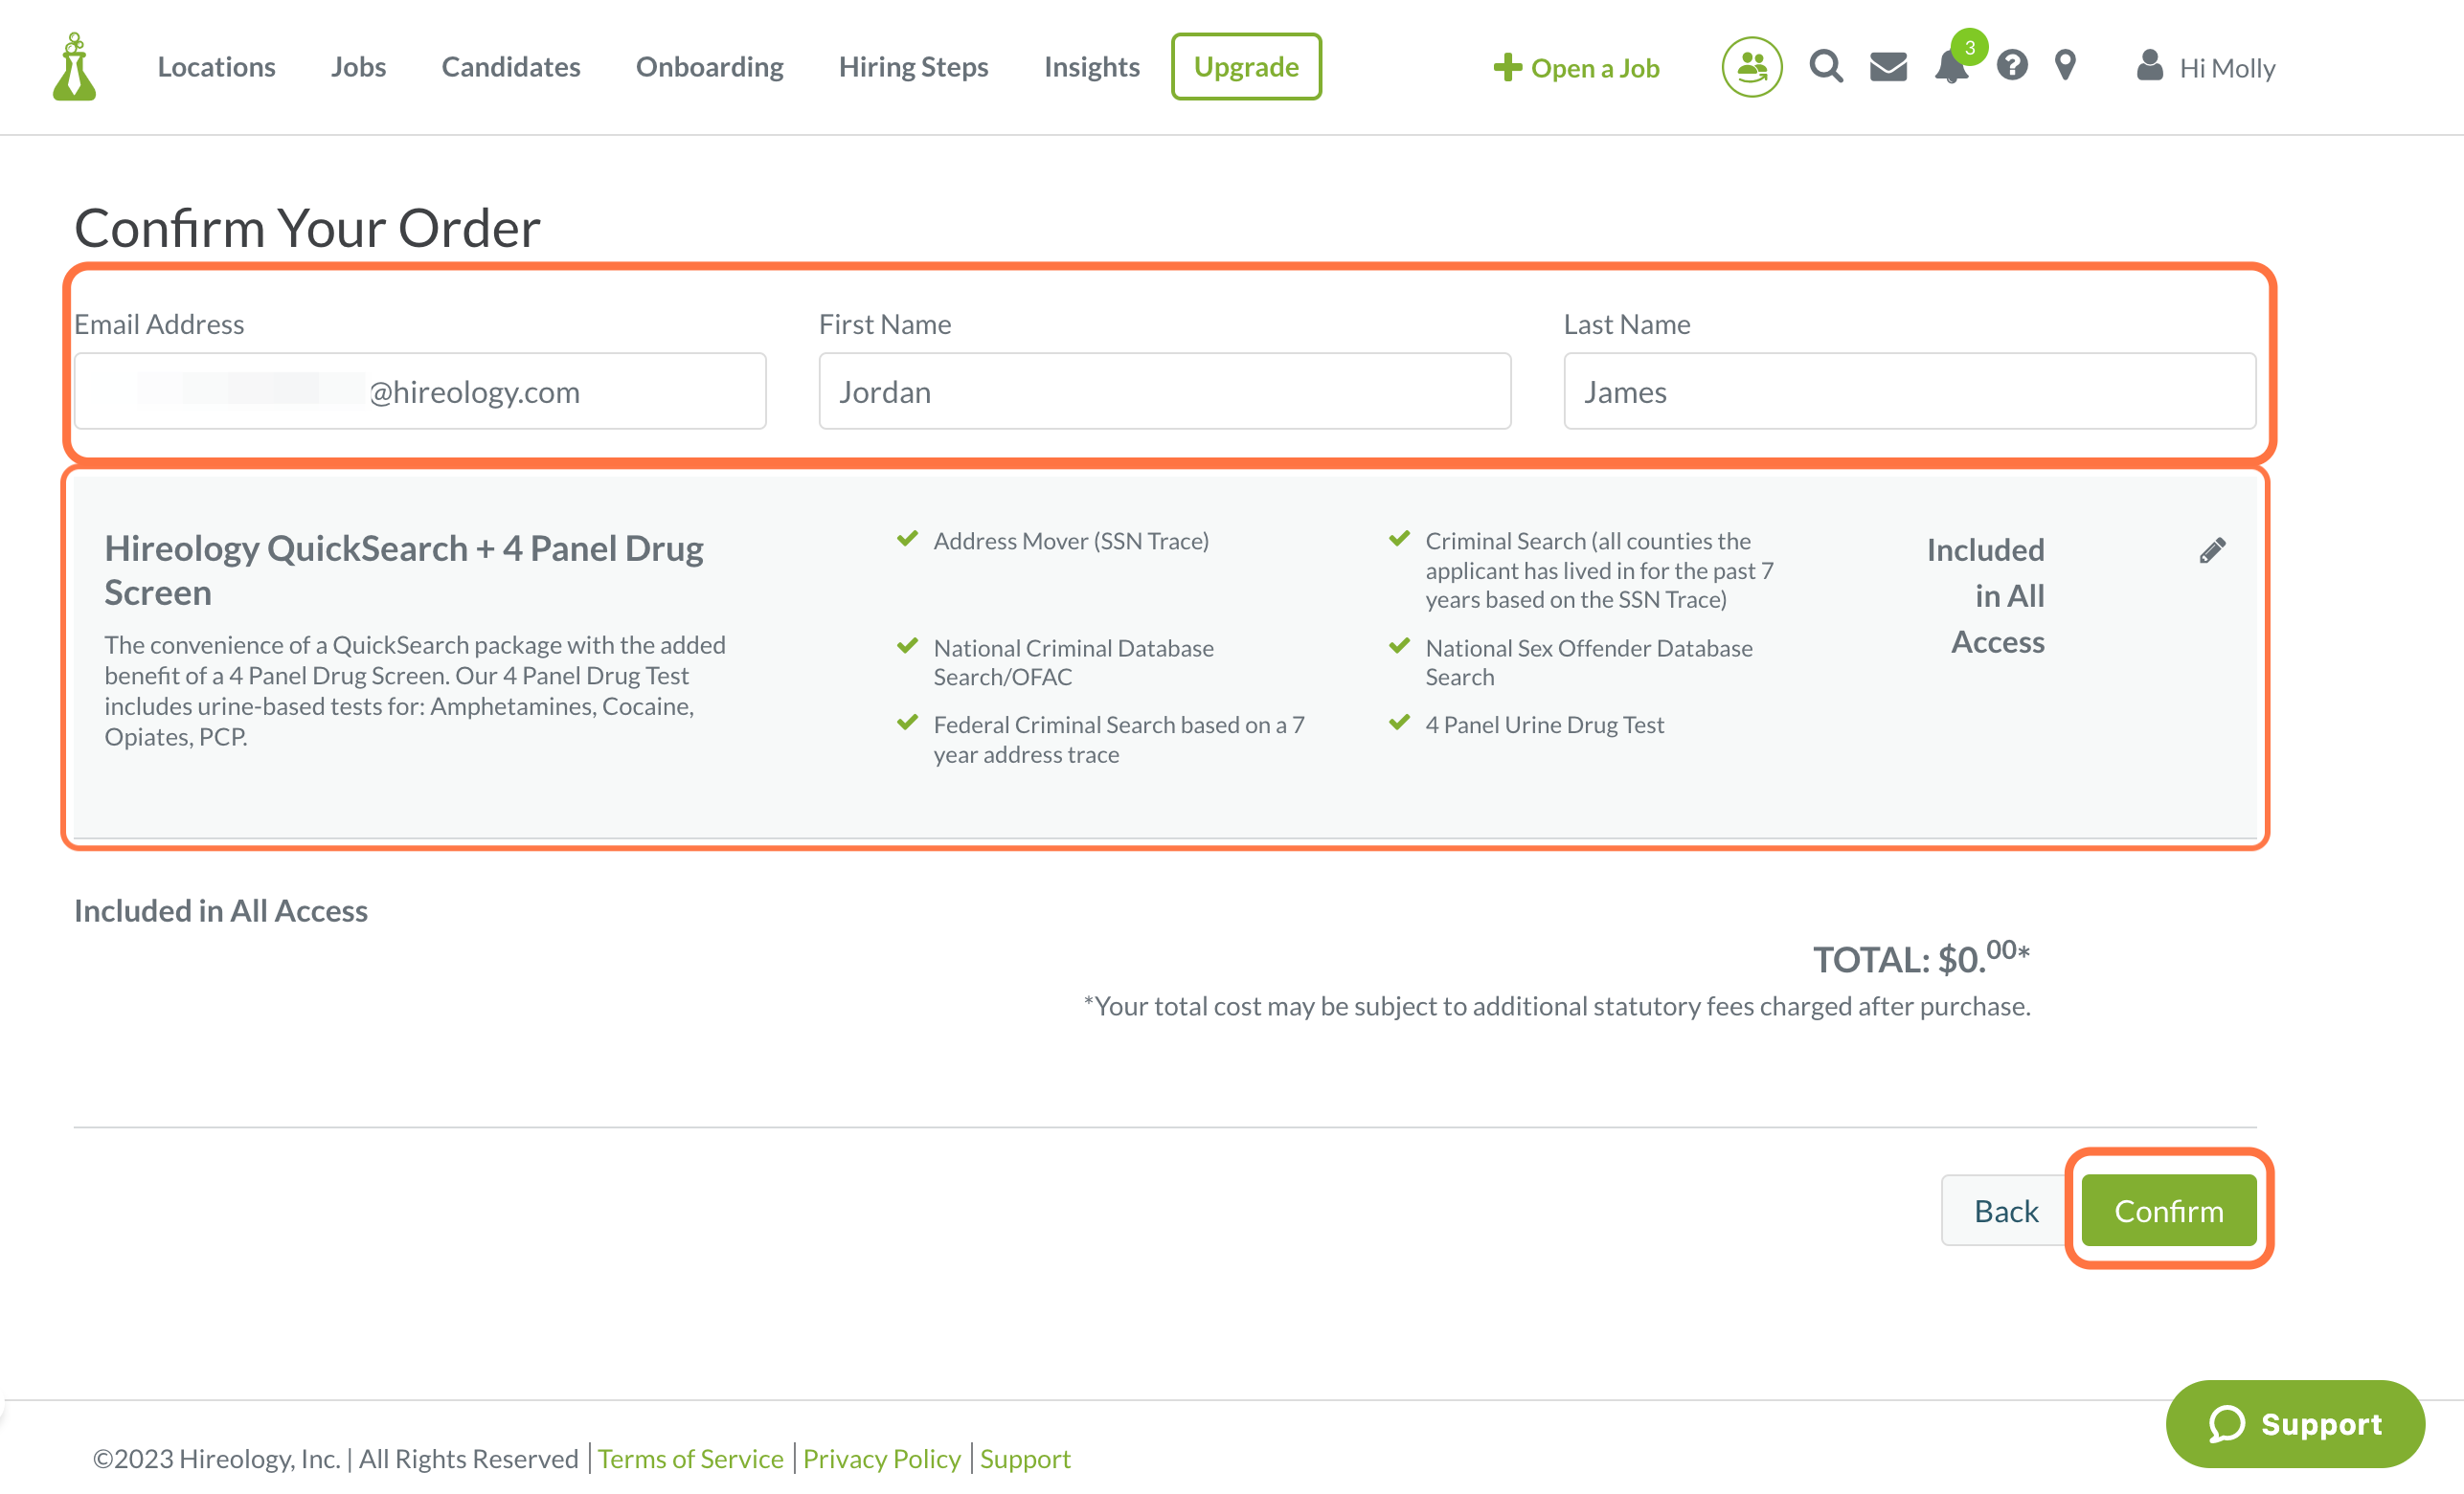Click the Confirm Your Order heading
The width and height of the screenshot is (2464, 1494).
(308, 228)
